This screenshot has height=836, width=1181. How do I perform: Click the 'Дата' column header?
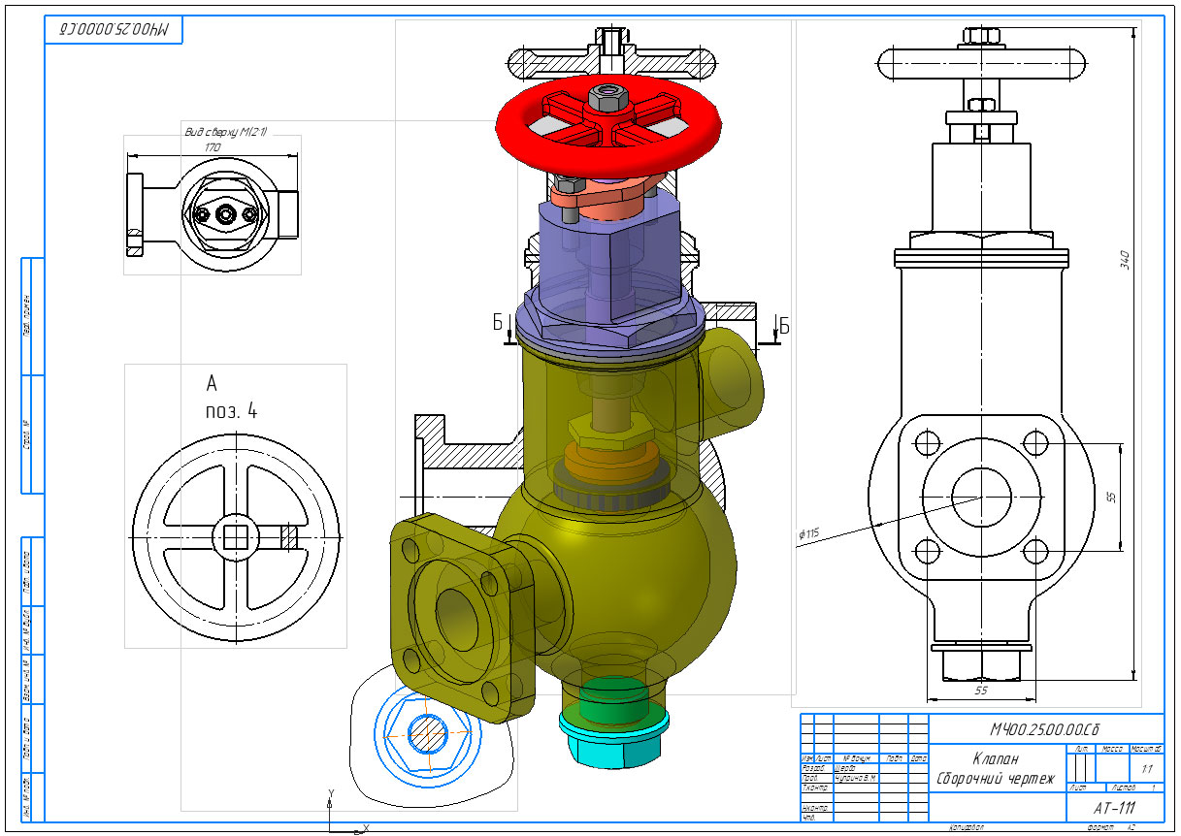point(919,758)
